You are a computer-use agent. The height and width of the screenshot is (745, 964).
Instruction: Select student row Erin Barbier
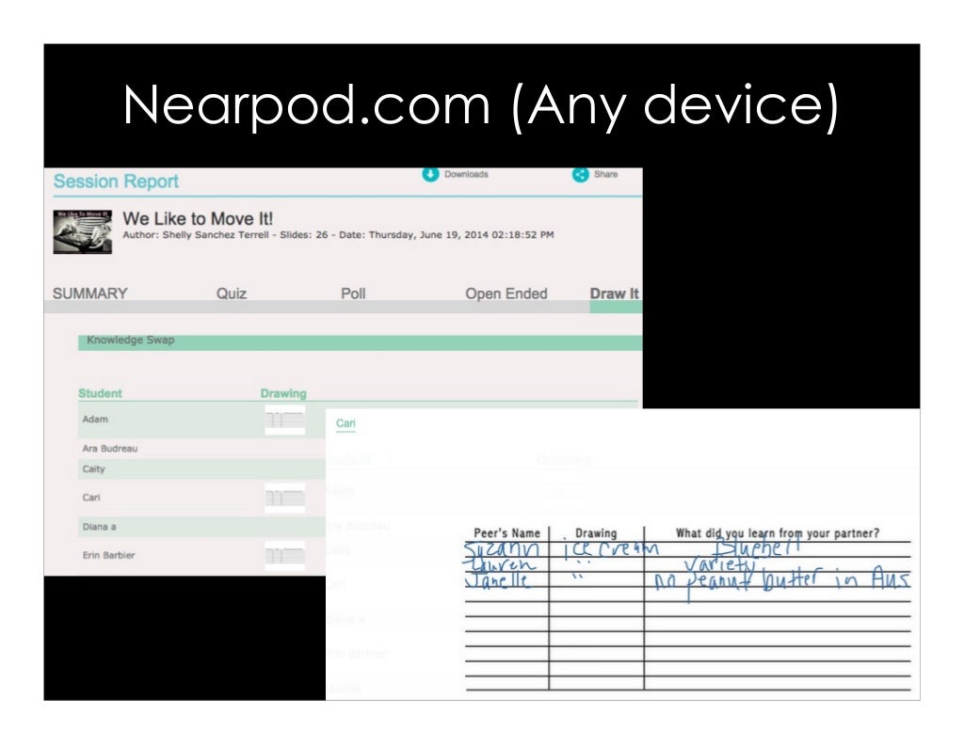(x=201, y=555)
